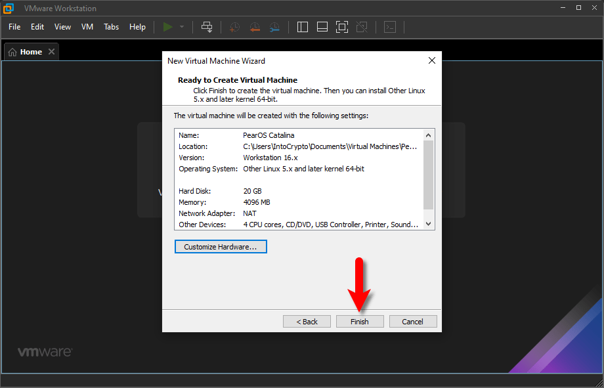Click the Enter Full Screen icon

pyautogui.click(x=341, y=27)
